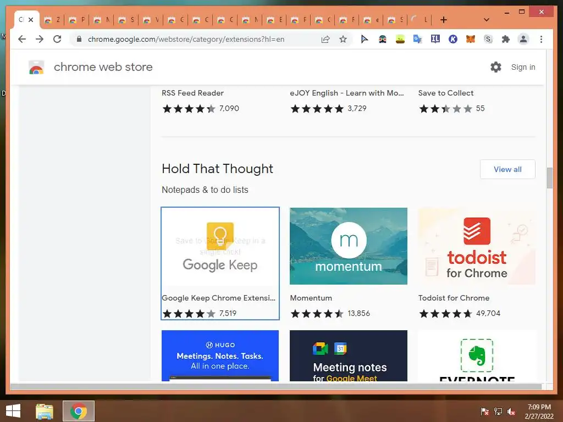
Task: Open eJOY English extension listing
Action: click(x=347, y=93)
